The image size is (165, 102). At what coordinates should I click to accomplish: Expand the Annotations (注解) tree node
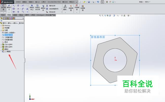pyautogui.click(x=1, y=30)
